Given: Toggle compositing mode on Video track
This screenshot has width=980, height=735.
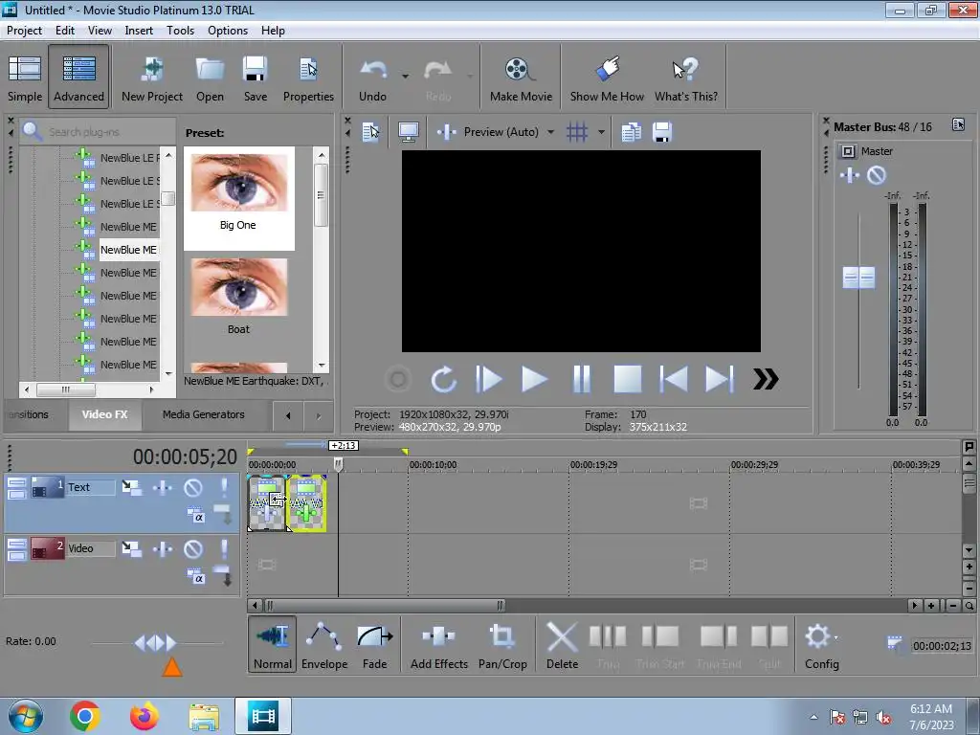Looking at the screenshot, I should (195, 577).
